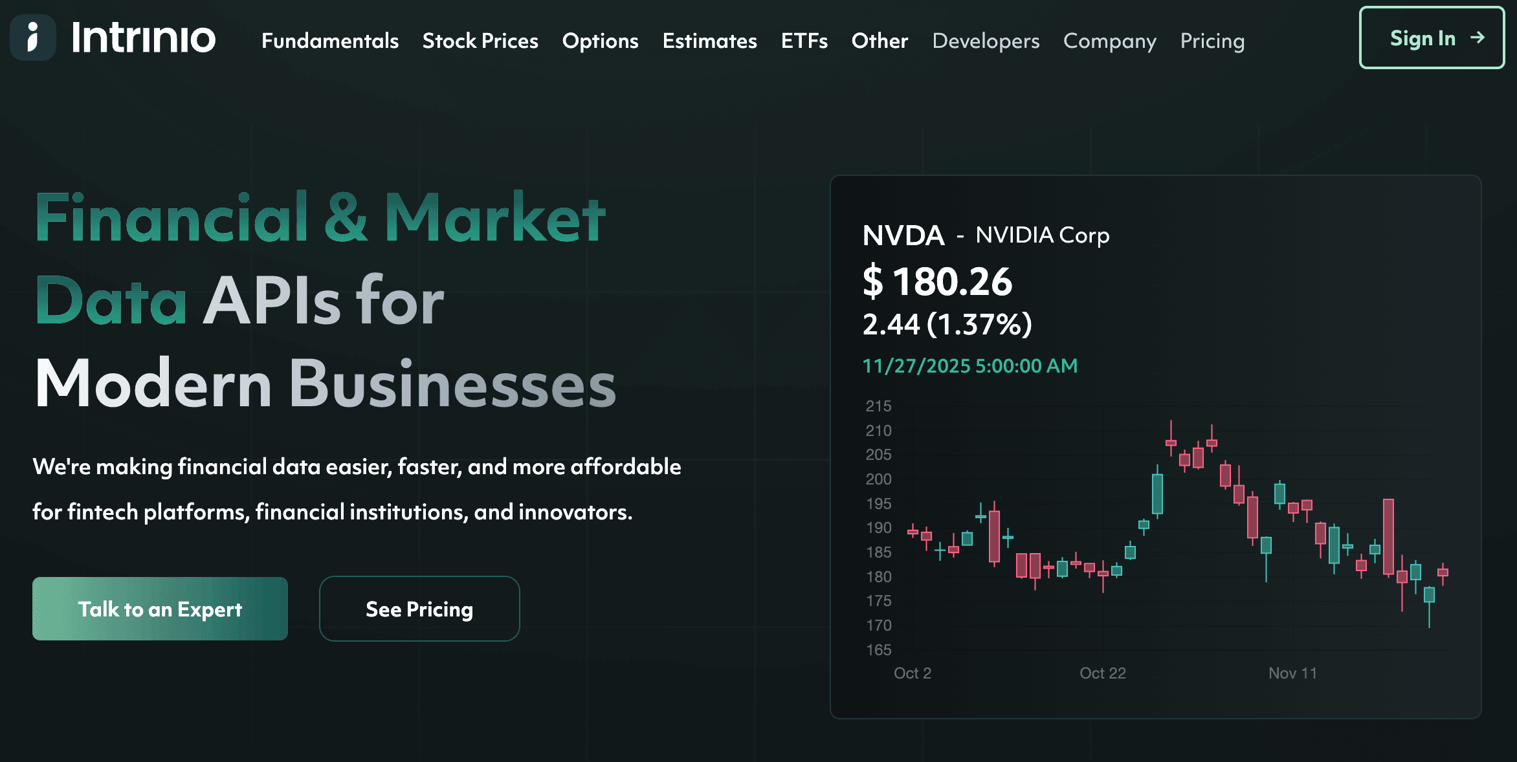This screenshot has width=1517, height=762.
Task: Click the 11/27/2025 timestamp on chart card
Action: [x=969, y=366]
